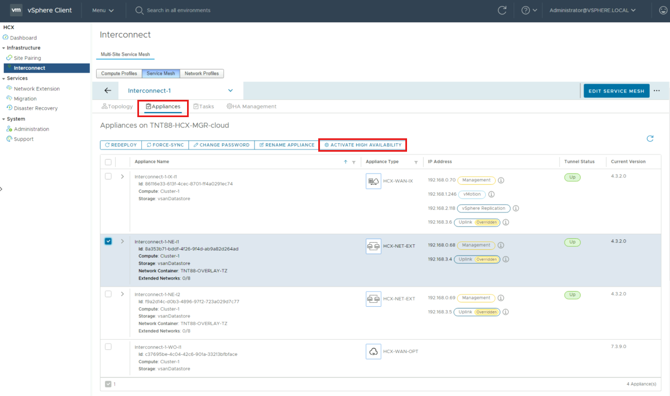670x396 pixels.
Task: Click the HCX-WAN-IX appliance type icon
Action: (374, 181)
